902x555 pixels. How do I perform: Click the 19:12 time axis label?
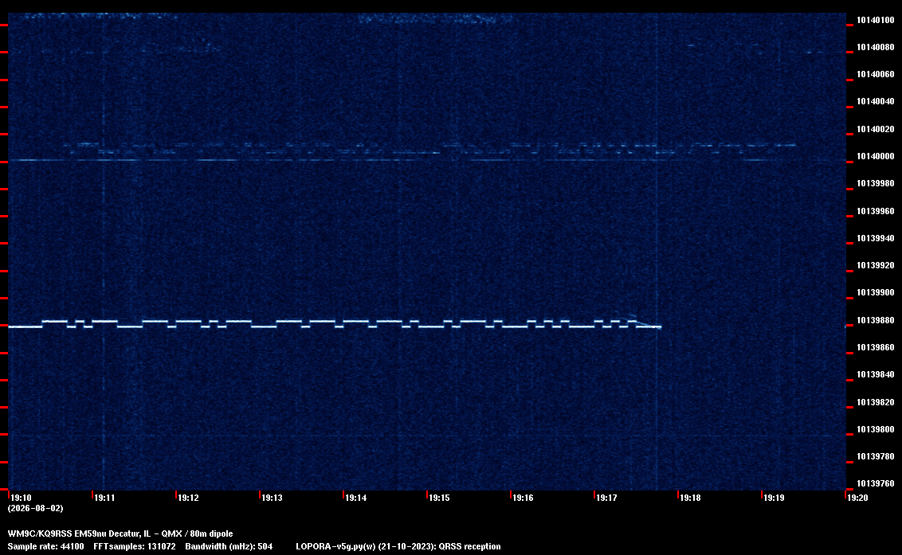189,498
